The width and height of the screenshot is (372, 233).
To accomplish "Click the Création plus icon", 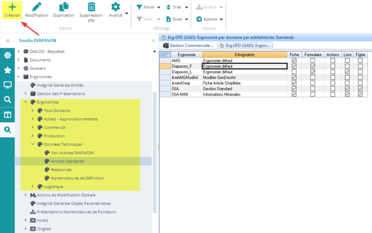I will point(12,7).
